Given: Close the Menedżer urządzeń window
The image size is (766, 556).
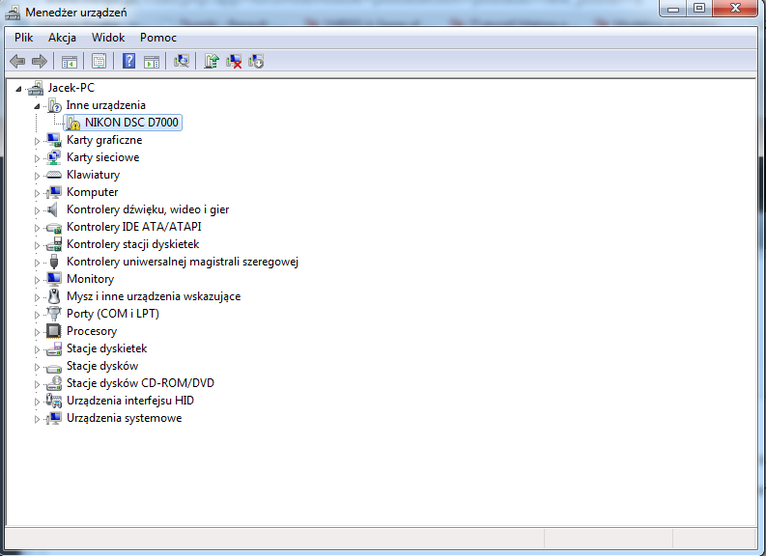Looking at the screenshot, I should pyautogui.click(x=735, y=9).
